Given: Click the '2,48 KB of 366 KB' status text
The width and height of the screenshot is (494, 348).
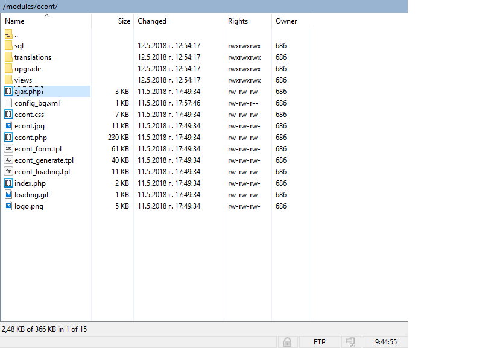Looking at the screenshot, I should point(44,329).
